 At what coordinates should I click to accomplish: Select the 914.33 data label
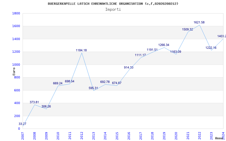(x=129, y=67)
